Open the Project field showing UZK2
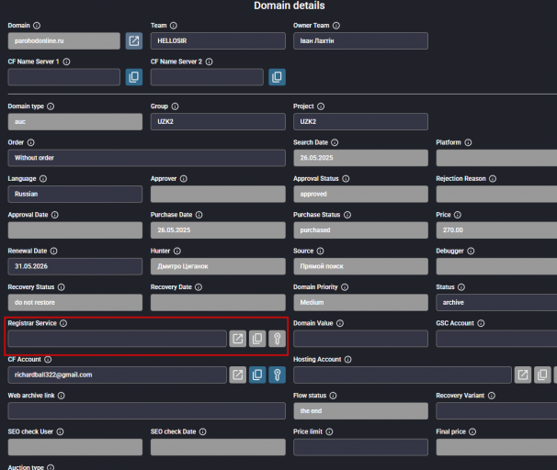The height and width of the screenshot is (470, 557). (360, 122)
